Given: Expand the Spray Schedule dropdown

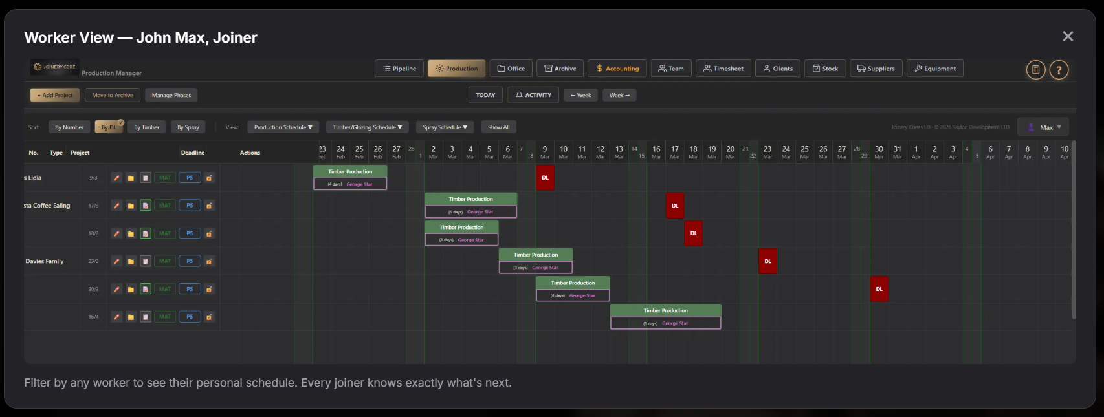Looking at the screenshot, I should click(x=445, y=127).
